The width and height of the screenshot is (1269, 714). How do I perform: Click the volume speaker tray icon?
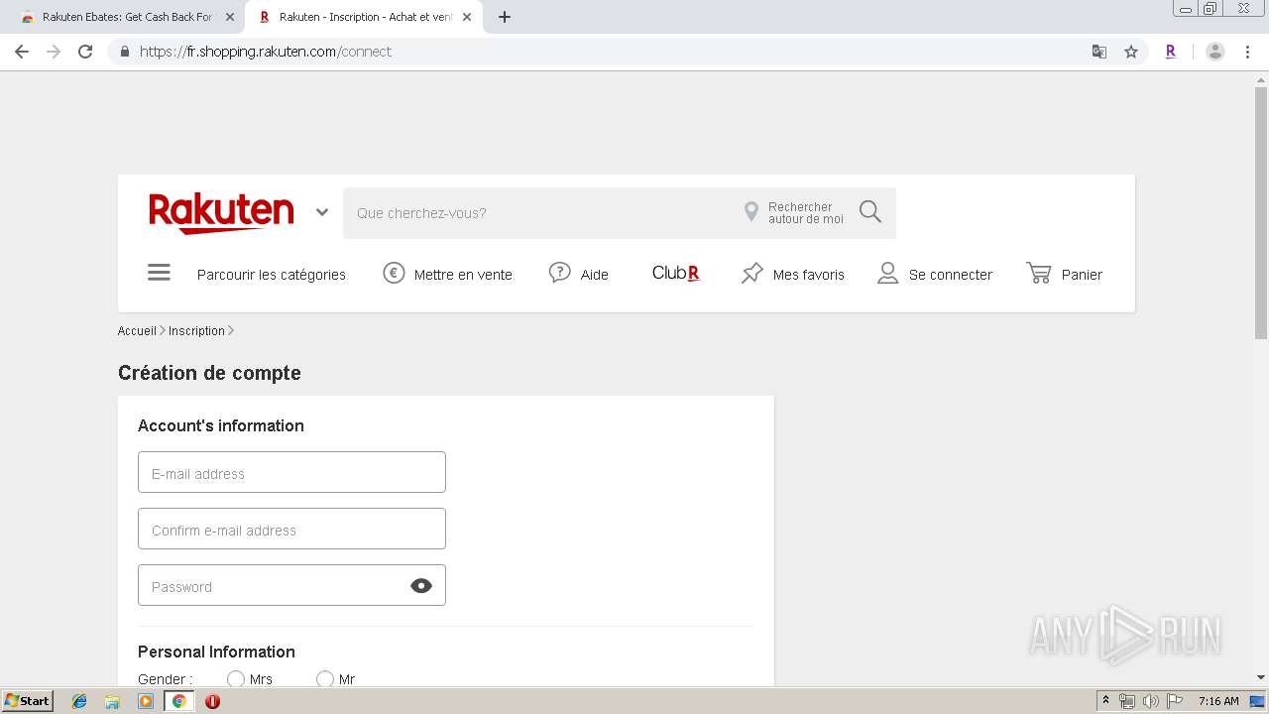[x=1150, y=701]
